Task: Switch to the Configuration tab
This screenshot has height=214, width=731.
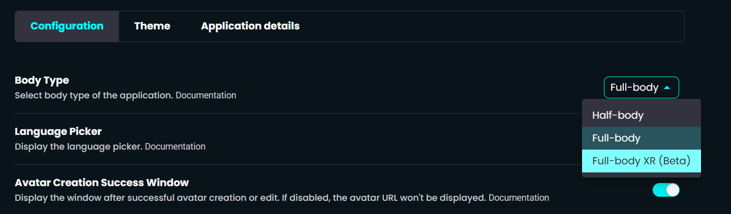Action: click(x=67, y=26)
